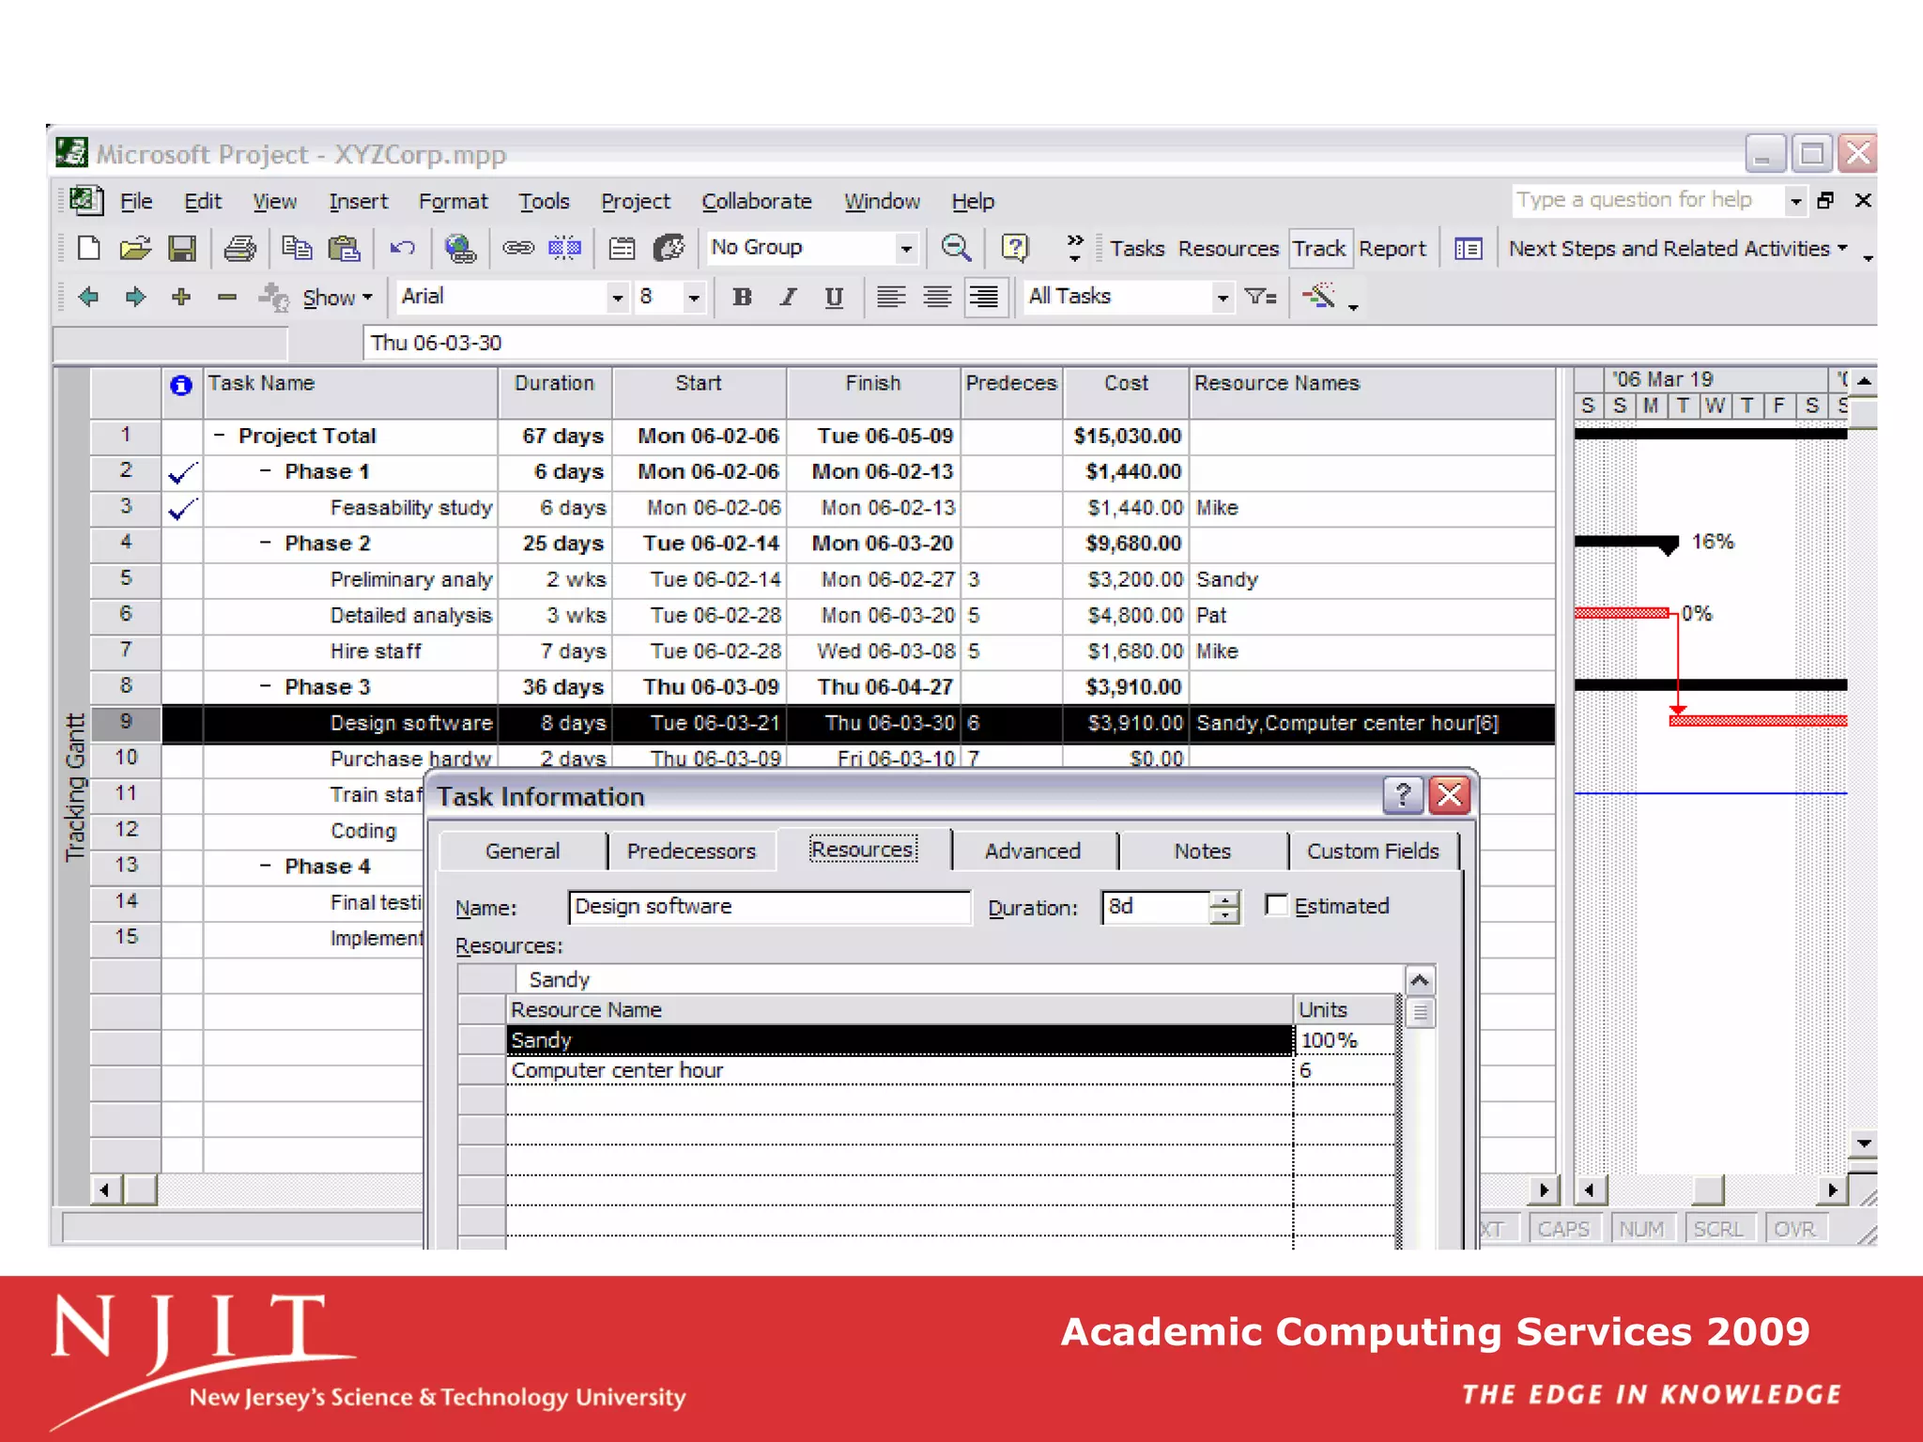The width and height of the screenshot is (1923, 1442).
Task: Check the Estimated checkbox
Action: (1276, 905)
